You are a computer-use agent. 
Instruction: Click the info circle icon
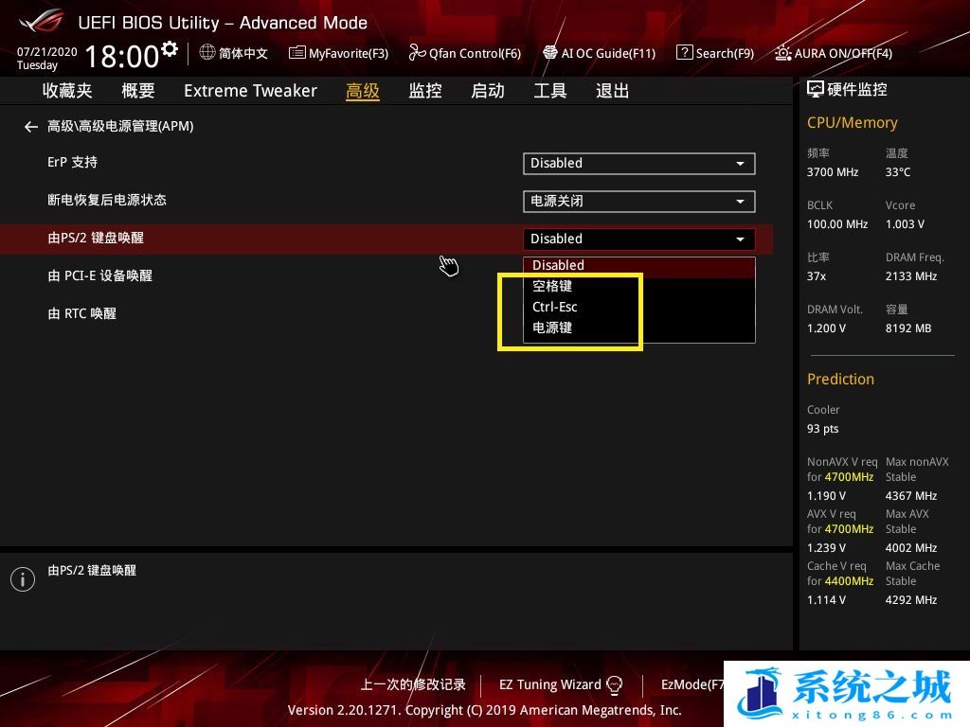click(23, 579)
